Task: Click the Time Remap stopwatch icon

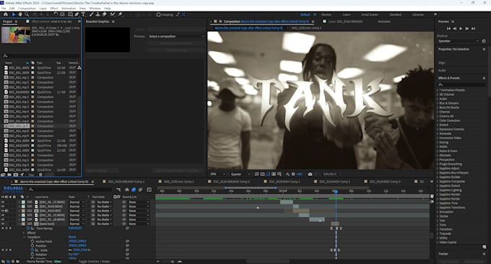Action: (28, 229)
